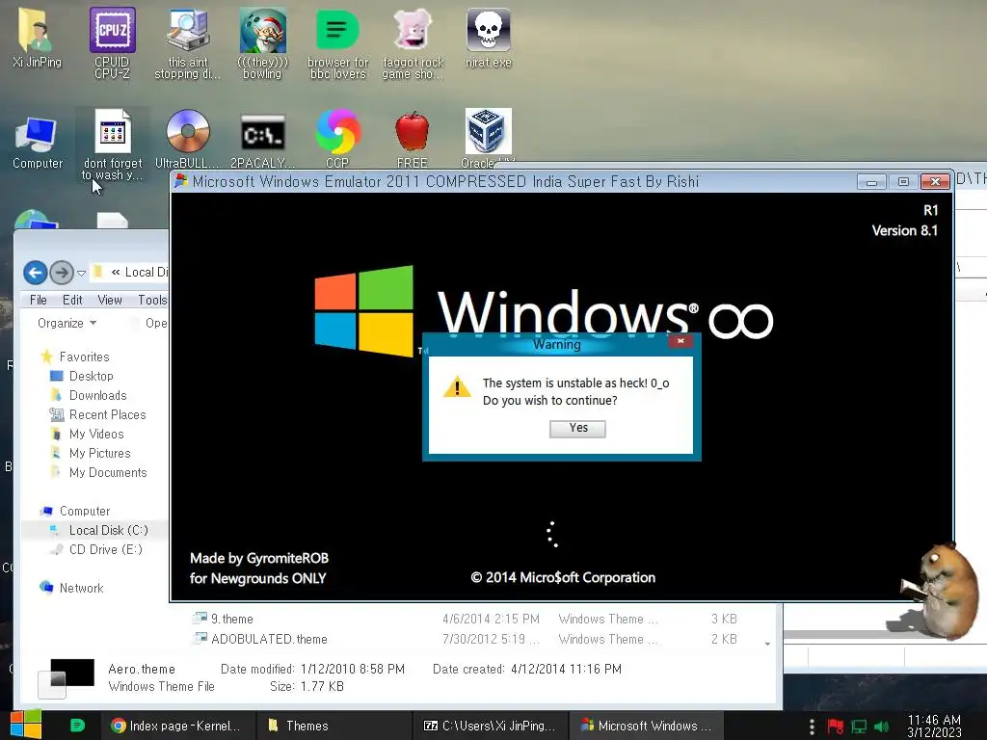Open the View menu in Explorer
This screenshot has height=740, width=987.
pos(110,301)
